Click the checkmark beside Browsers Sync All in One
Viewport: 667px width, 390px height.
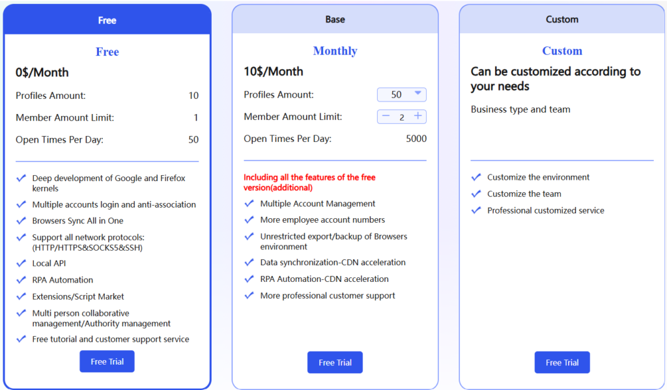[21, 221]
